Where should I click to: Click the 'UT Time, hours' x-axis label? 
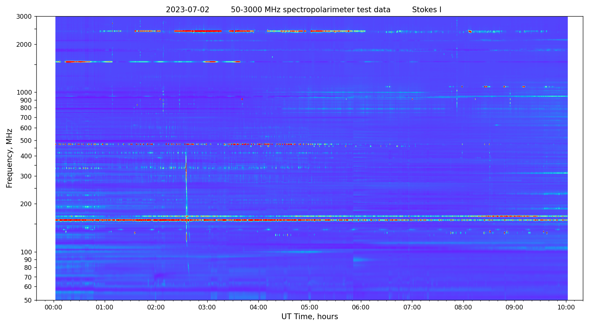point(309,317)
